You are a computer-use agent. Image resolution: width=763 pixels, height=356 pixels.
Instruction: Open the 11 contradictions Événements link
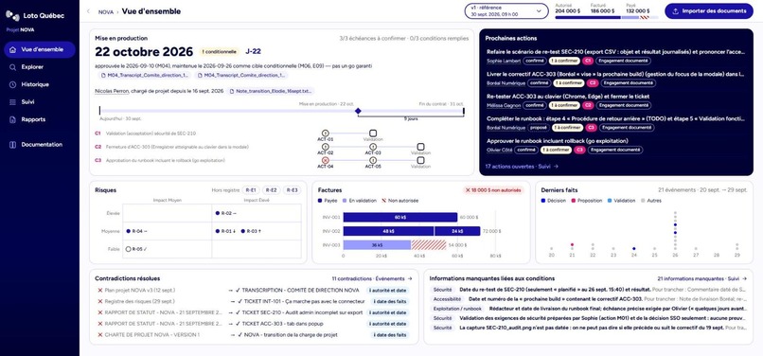372,278
